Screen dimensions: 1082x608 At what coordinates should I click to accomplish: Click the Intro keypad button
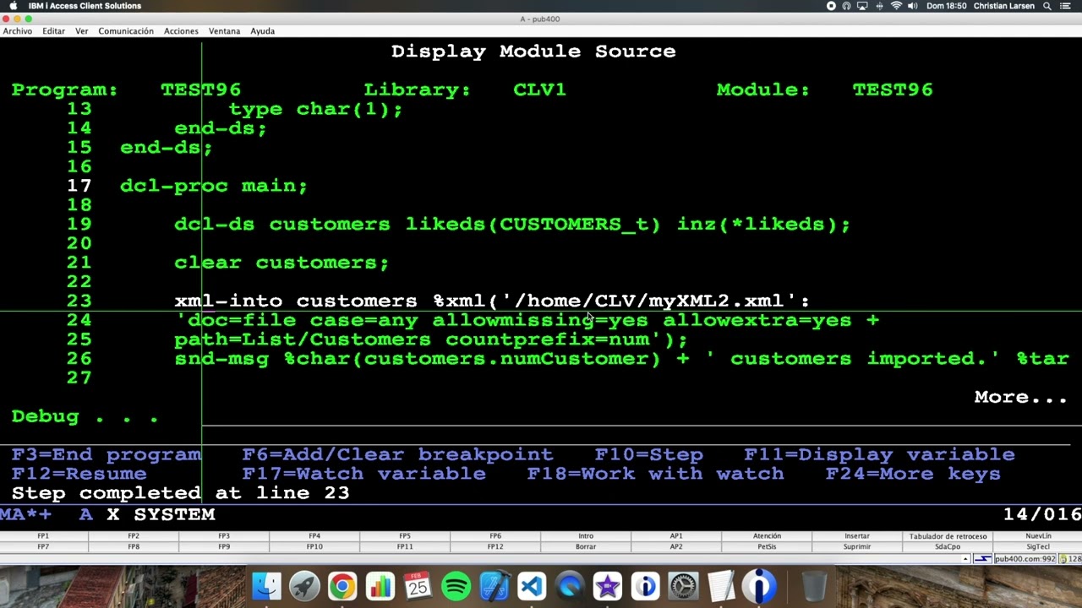[x=586, y=535]
